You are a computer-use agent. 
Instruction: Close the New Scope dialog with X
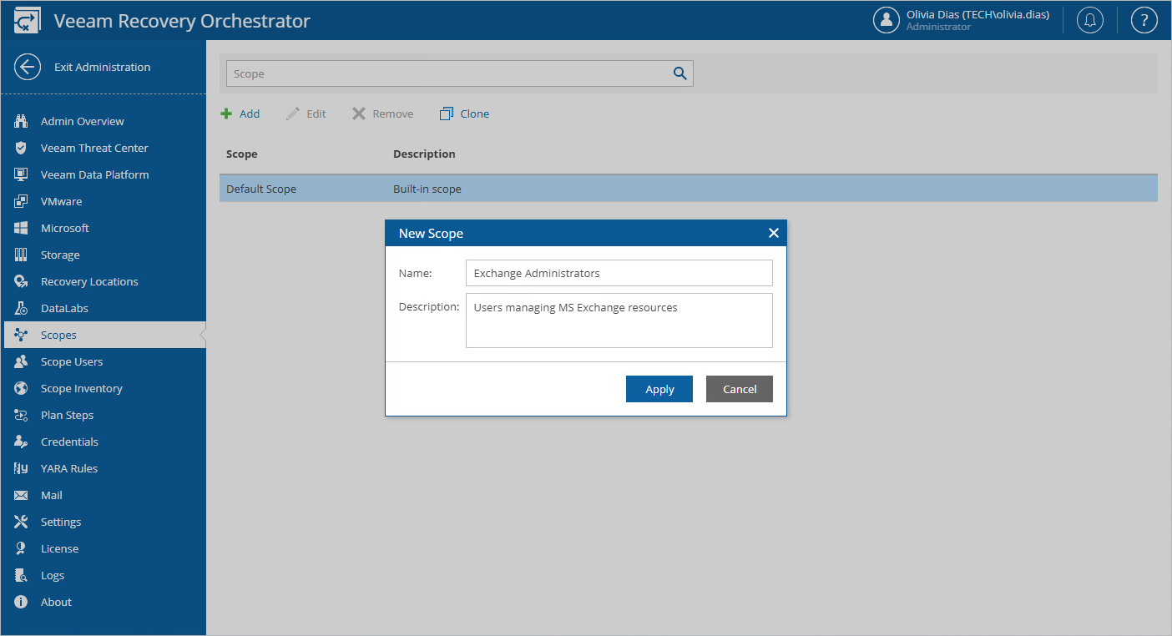(x=773, y=233)
